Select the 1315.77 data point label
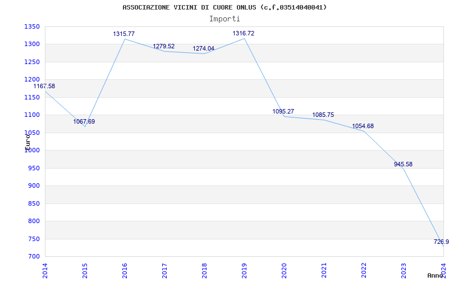This screenshot has height=281, width=449. 123,34
